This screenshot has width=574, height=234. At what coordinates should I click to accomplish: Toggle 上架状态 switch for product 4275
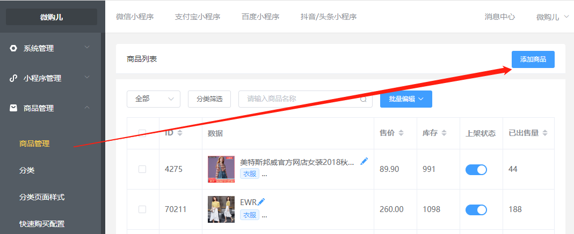click(x=476, y=169)
